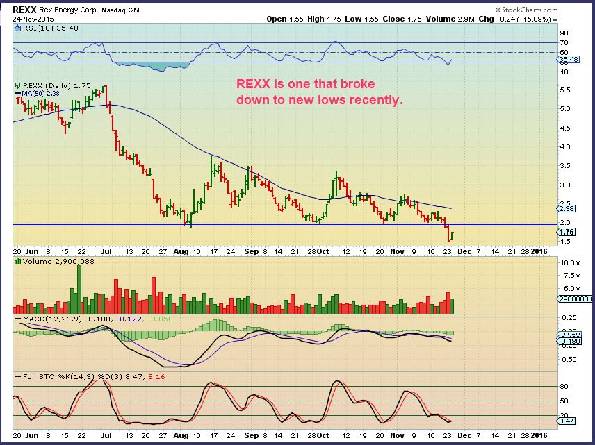Viewport: 595px width, 445px height.
Task: Click 'Jul' on the bottom date axis
Action: tap(106, 435)
